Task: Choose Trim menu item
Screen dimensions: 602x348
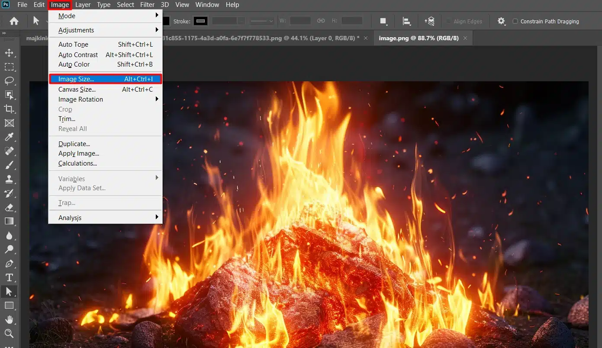Action: tap(105, 119)
